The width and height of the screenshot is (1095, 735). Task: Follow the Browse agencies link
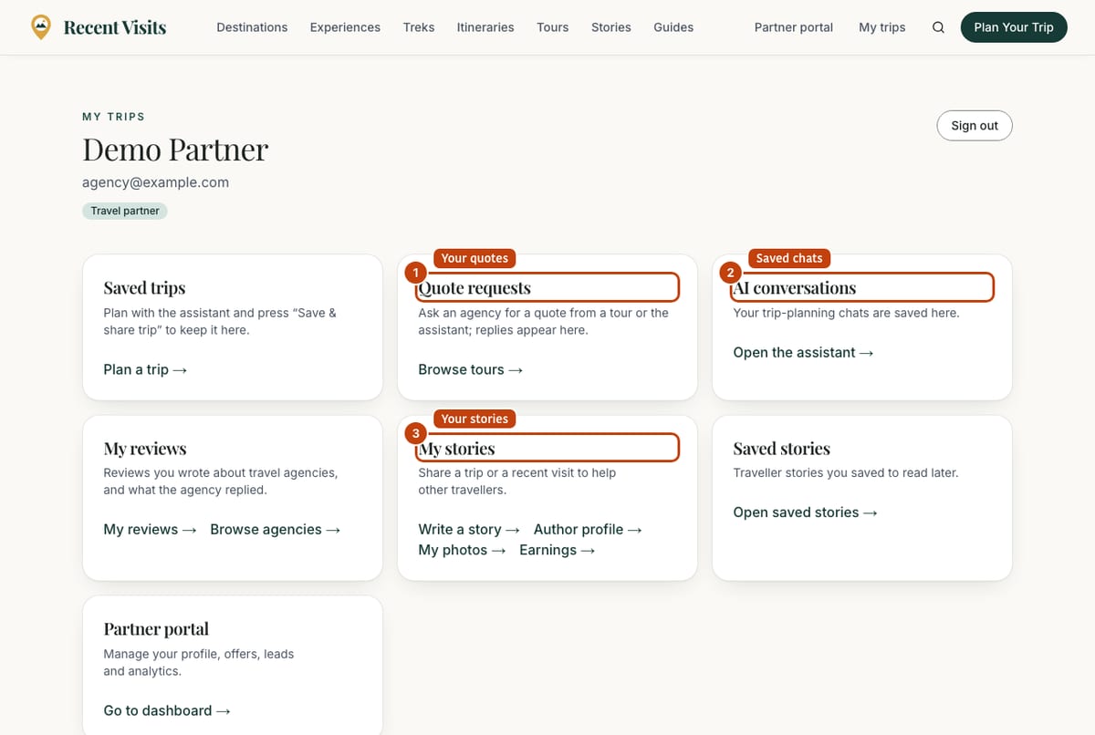pos(276,529)
